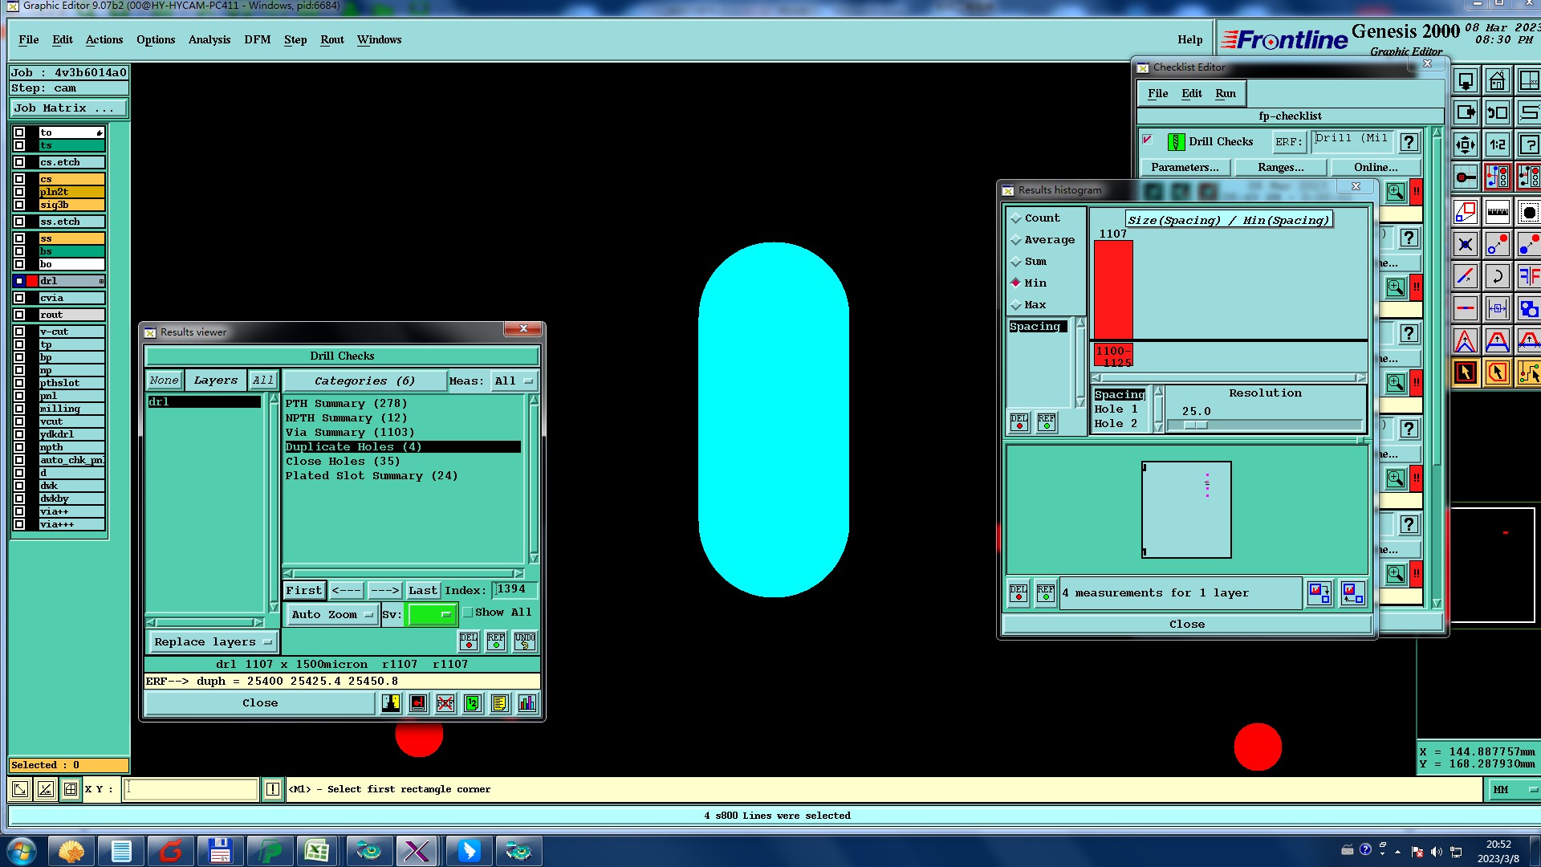Click the yellow notes report icon in Results viewer
1541x867 pixels.
[499, 703]
